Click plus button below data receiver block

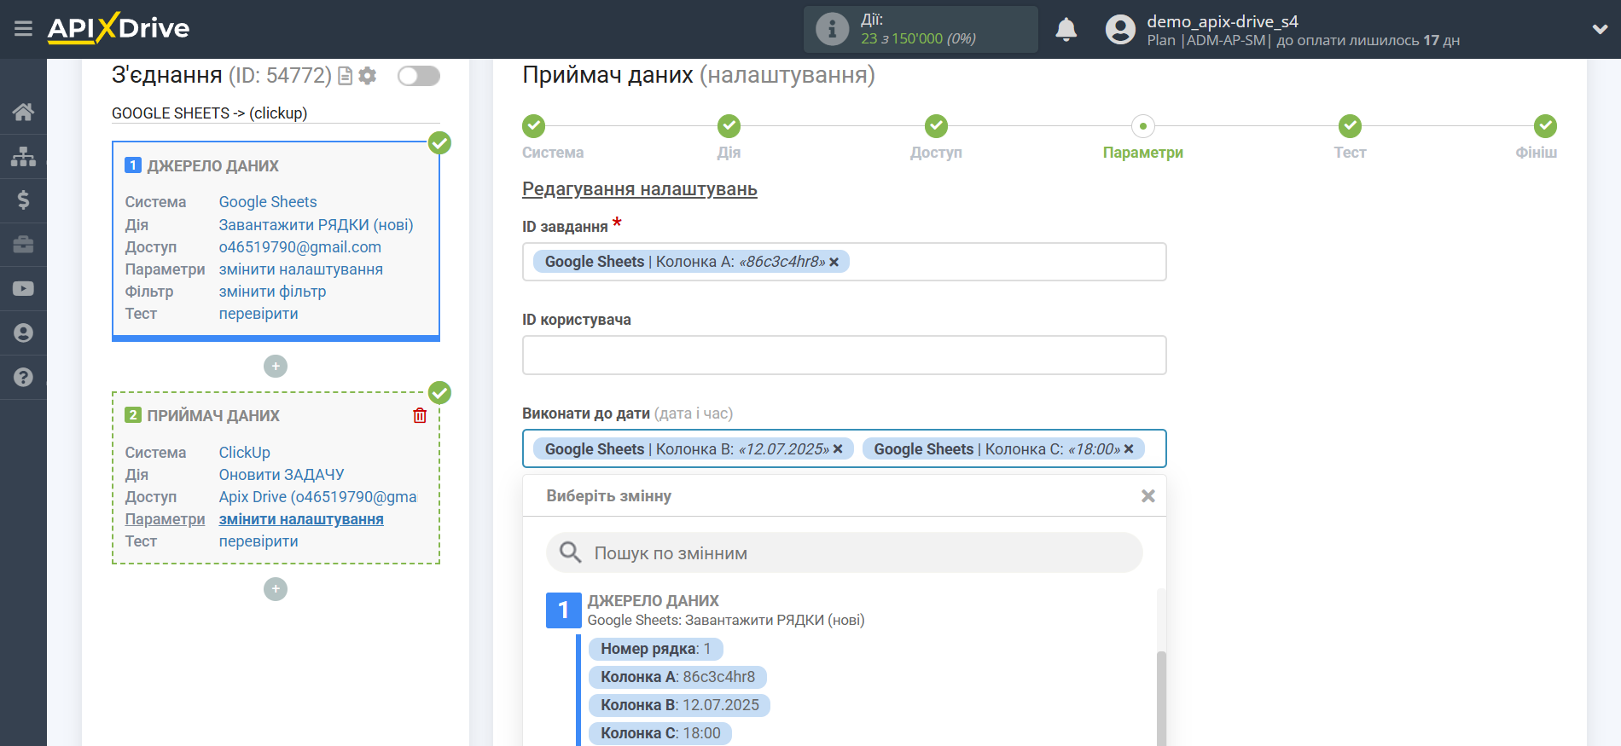coord(276,589)
